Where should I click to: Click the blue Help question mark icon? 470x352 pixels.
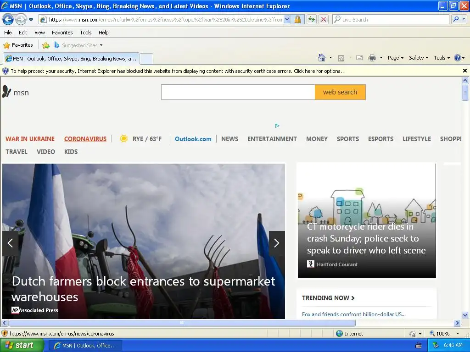(458, 58)
